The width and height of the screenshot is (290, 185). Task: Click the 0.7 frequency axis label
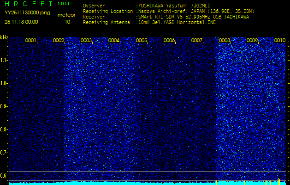coord(4,153)
